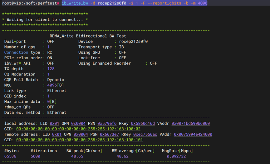The width and height of the screenshot is (270, 164).
Task: Select the BW average result 48.62
Action: [x=123, y=156]
